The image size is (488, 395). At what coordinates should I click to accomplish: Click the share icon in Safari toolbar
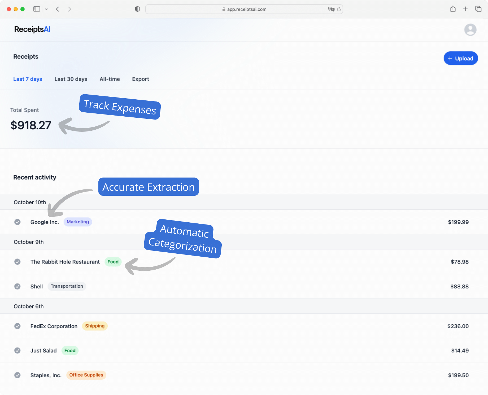coord(453,9)
